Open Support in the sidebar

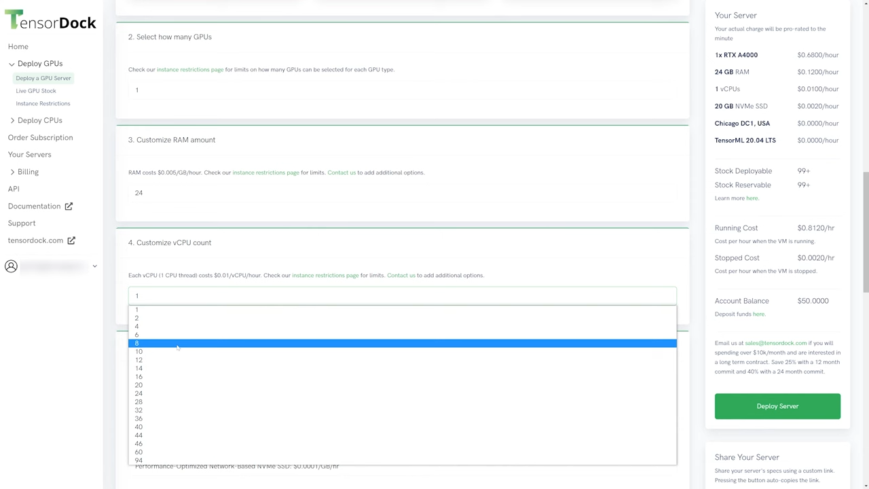22,223
